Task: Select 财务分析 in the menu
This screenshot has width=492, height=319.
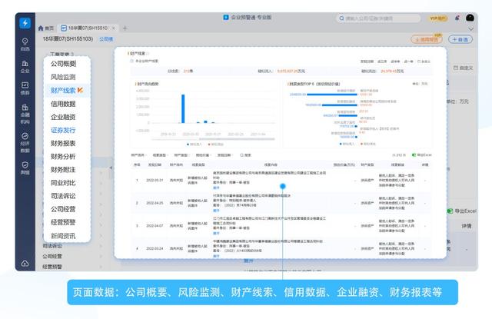Action: point(63,157)
